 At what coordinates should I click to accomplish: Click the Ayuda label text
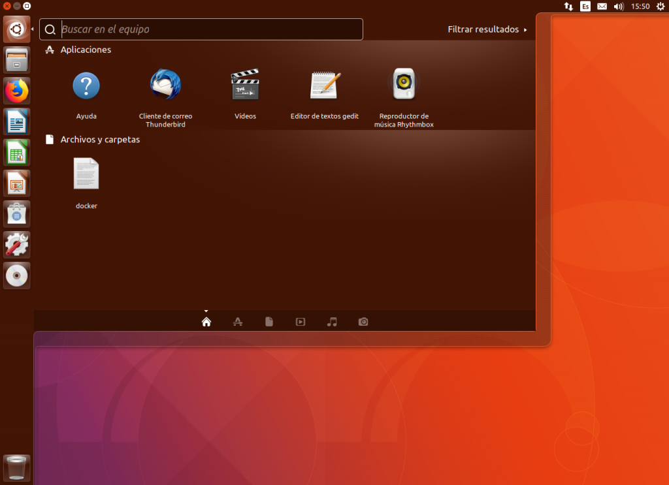click(x=86, y=116)
